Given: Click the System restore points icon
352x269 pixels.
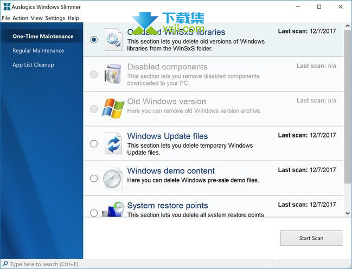Looking at the screenshot, I should 113,209.
